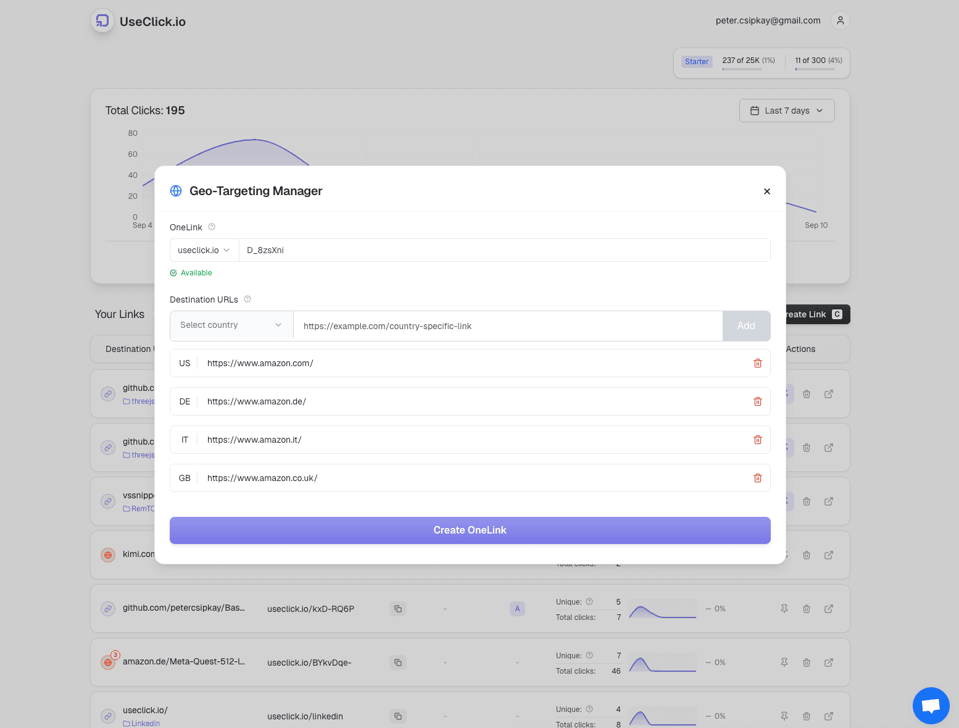Click the 237 of 25K usage progress bar
Viewport: 959px width, 728px height.
[x=741, y=69]
